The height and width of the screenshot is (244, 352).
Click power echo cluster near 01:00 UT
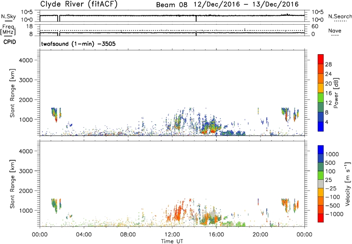click(x=55, y=114)
